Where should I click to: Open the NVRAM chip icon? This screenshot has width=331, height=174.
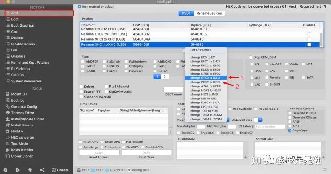click(7, 131)
